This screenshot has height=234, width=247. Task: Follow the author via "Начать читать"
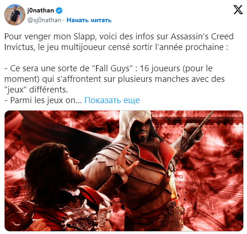(x=89, y=20)
